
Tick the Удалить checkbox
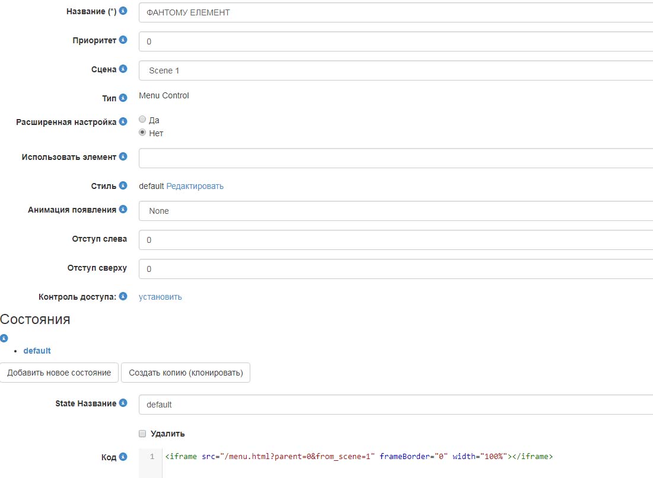(142, 434)
